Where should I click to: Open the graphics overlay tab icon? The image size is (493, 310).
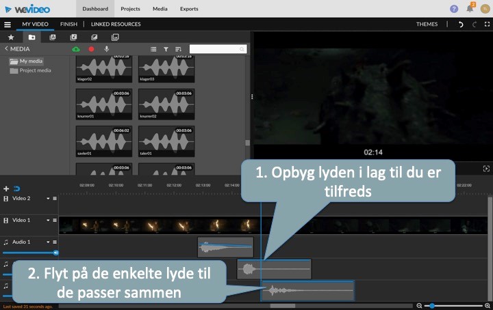tap(115, 38)
